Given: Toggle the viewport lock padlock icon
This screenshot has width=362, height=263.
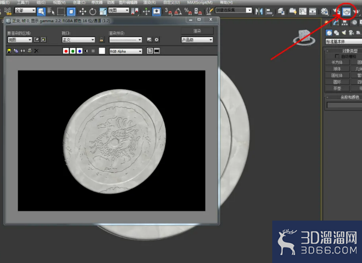Looking at the screenshot, I should [101, 39].
